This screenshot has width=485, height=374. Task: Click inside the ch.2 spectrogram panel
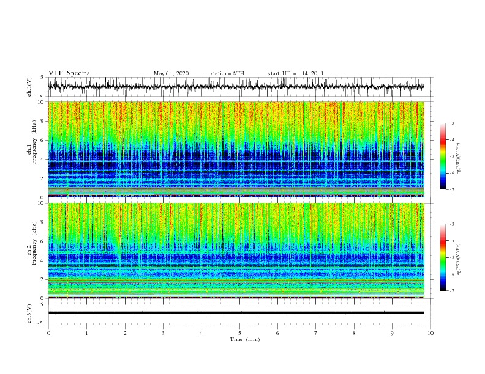236,251
